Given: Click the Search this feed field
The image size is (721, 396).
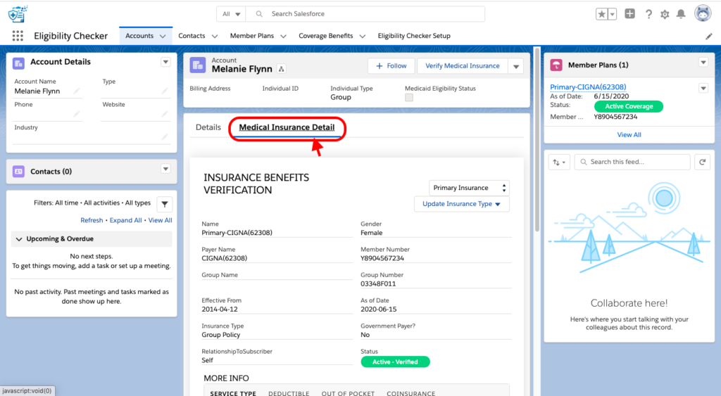Looking at the screenshot, I should 632,162.
